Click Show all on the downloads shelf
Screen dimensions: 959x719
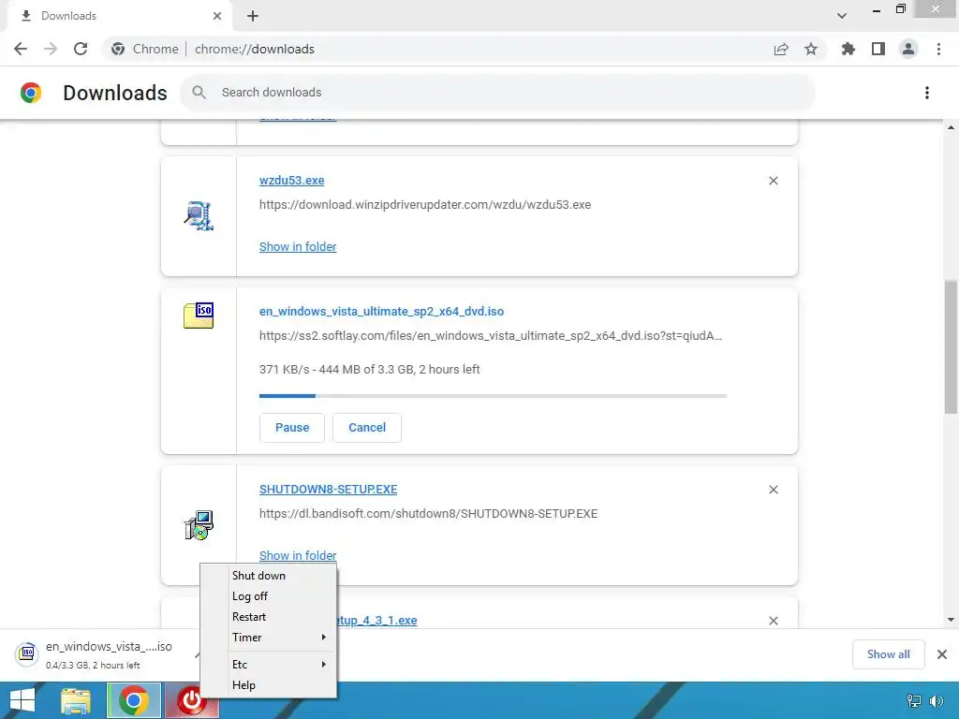coord(888,654)
